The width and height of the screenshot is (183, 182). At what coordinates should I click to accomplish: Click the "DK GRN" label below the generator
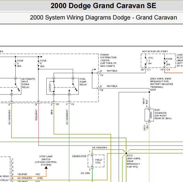(x=85, y=173)
